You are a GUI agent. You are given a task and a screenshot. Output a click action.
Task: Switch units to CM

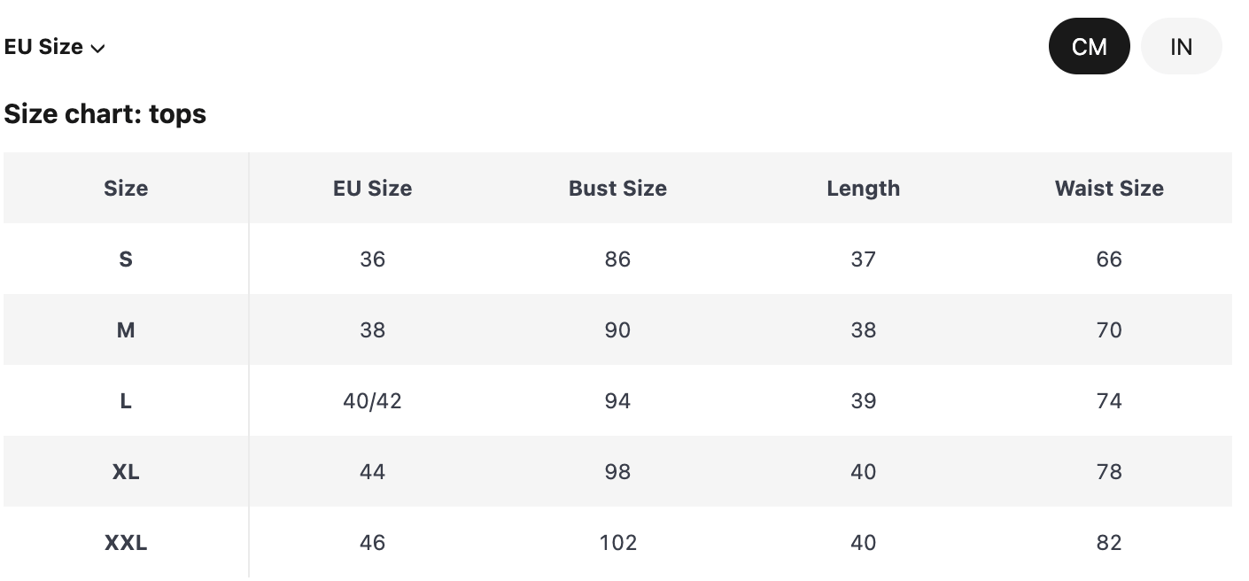tap(1089, 47)
